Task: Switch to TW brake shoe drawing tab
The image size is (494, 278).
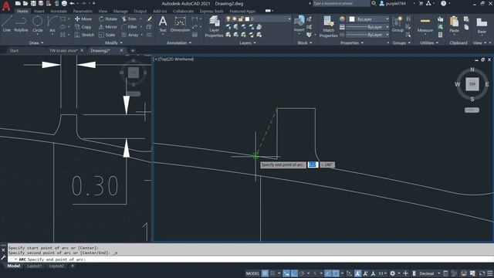Action: [63, 50]
